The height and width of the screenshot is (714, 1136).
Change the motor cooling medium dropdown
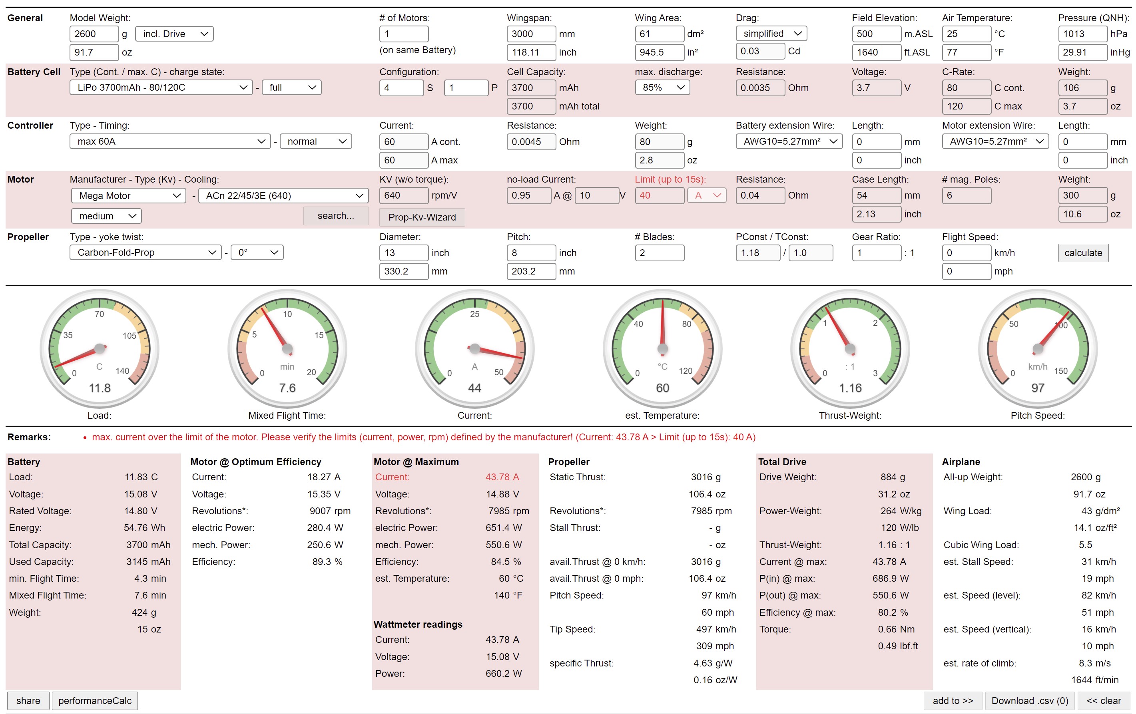pos(106,216)
